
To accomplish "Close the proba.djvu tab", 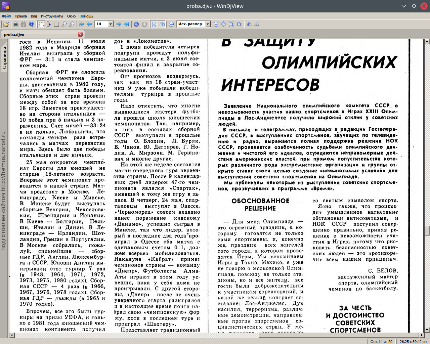I will click(x=80, y=34).
